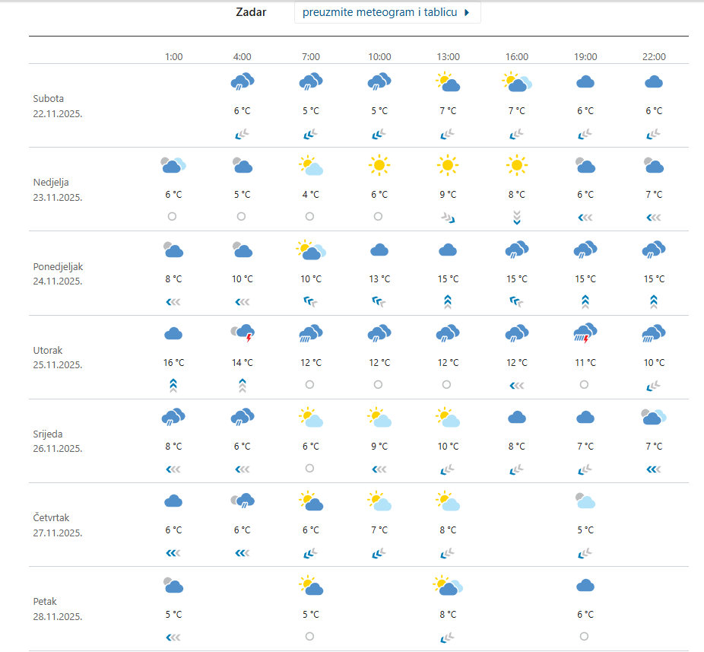Screen dimensions: 704x652
Task: Click the sunny icon for Nedjelja 13:00
Action: click(x=448, y=164)
